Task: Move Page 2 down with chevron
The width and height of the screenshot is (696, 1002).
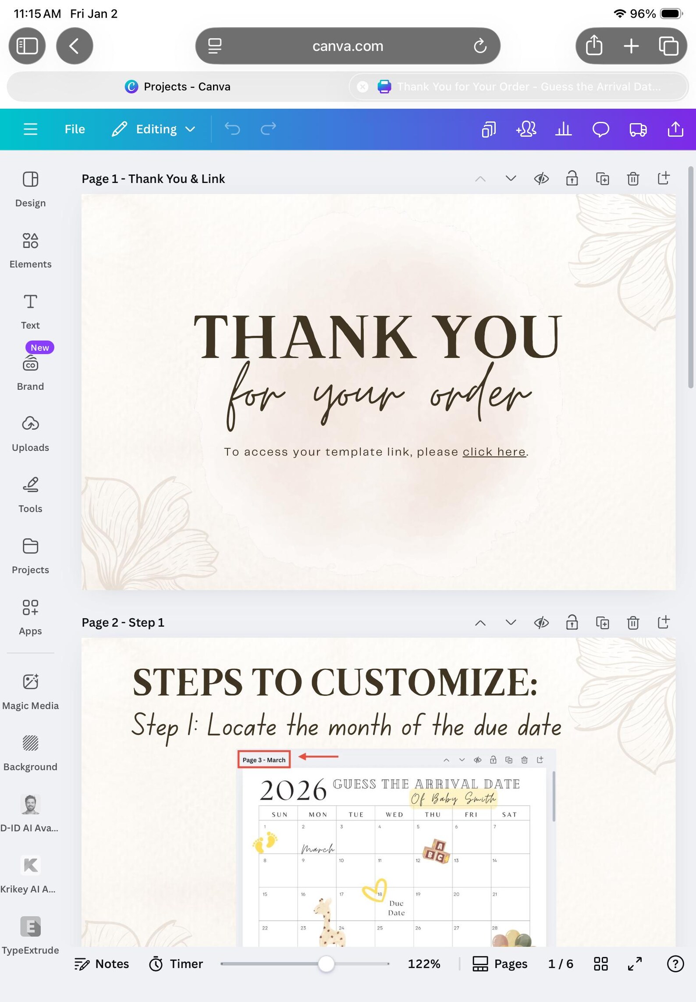Action: tap(511, 623)
